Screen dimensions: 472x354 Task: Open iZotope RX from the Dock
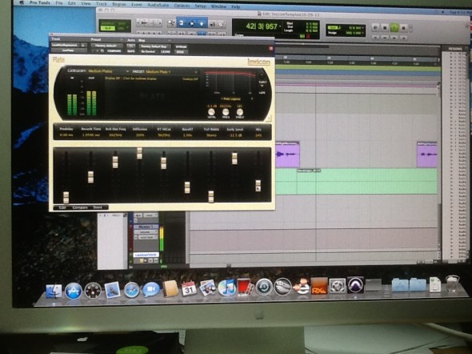click(319, 286)
